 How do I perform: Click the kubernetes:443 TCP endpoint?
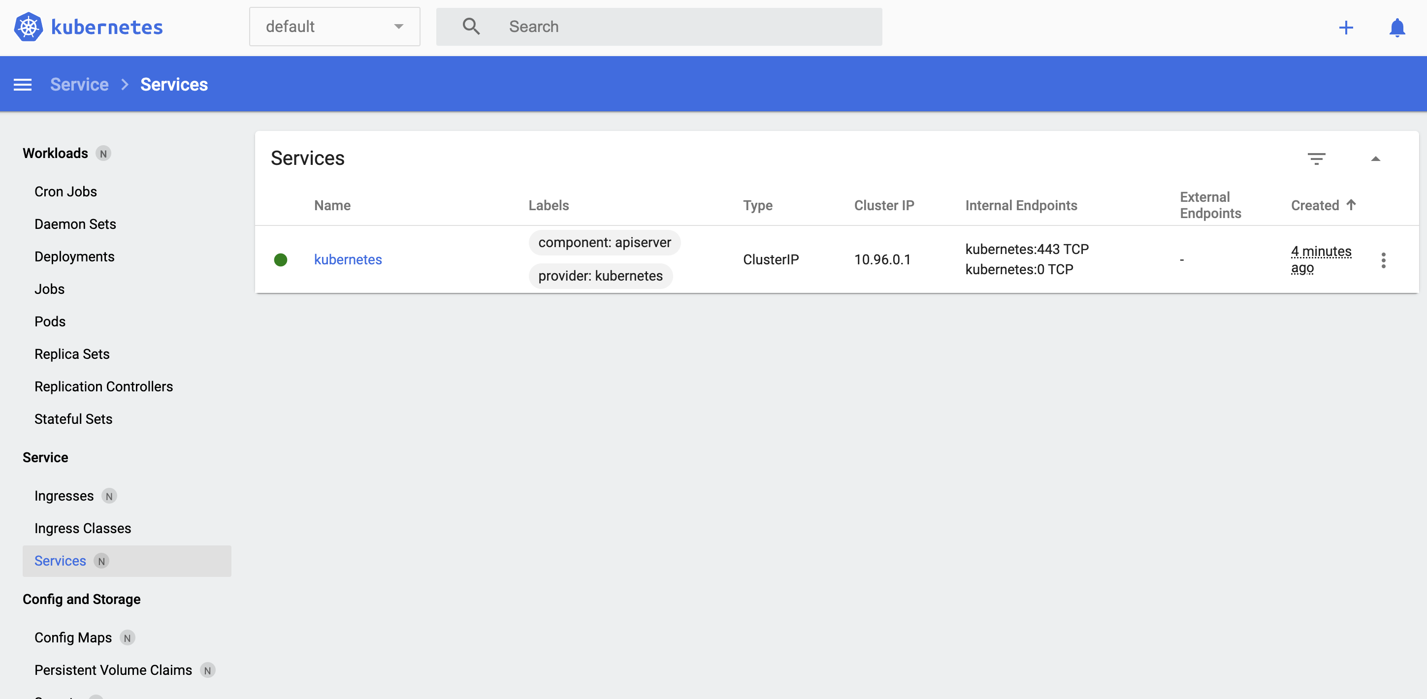(1027, 249)
